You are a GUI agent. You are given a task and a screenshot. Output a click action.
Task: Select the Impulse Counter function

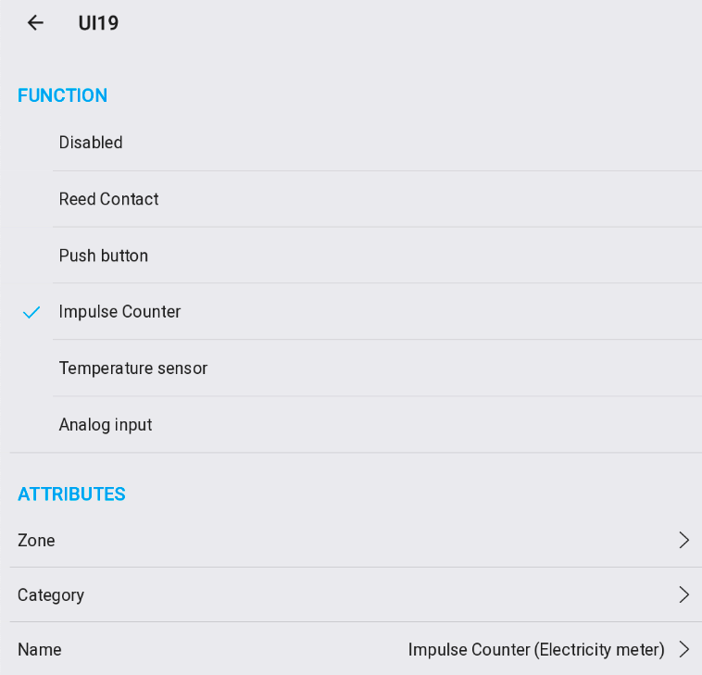click(119, 312)
